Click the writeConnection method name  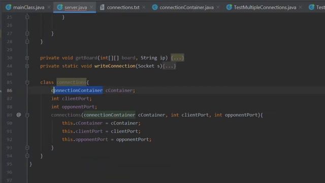[115, 66]
